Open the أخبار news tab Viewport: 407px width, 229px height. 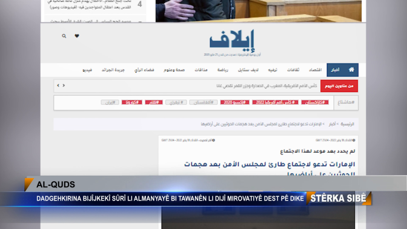point(335,70)
